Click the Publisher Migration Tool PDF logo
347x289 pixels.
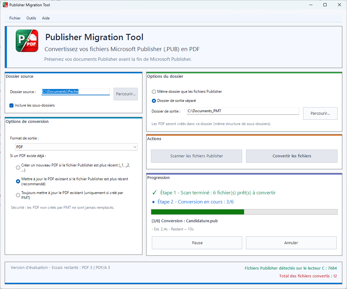[x=27, y=41]
